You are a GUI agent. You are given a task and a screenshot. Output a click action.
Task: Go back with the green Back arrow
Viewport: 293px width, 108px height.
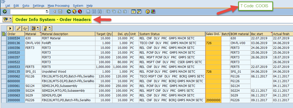click(x=69, y=12)
